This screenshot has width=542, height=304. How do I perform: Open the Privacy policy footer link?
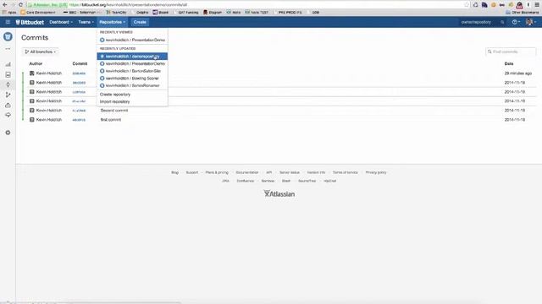(x=376, y=172)
